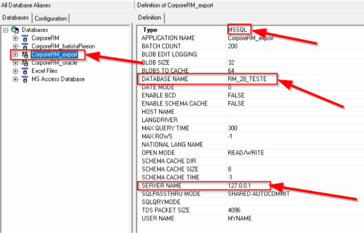Click the USER NAME value MYNAME
Viewport: 364px width, 233px height.
click(x=240, y=218)
